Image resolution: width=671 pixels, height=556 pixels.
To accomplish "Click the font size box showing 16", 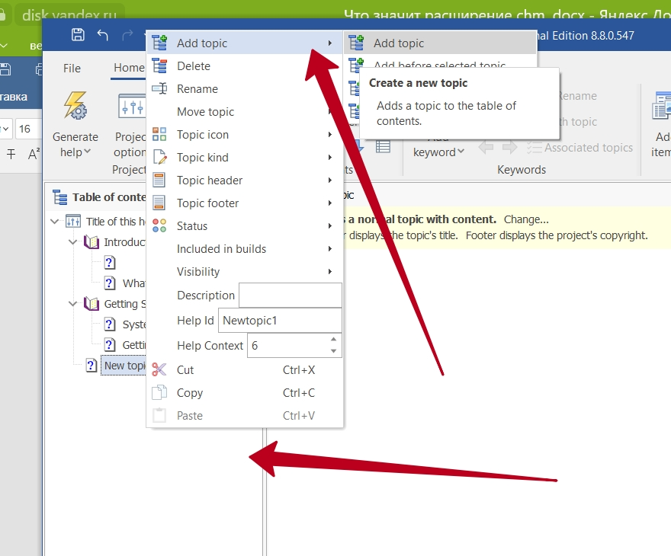I will [x=28, y=129].
